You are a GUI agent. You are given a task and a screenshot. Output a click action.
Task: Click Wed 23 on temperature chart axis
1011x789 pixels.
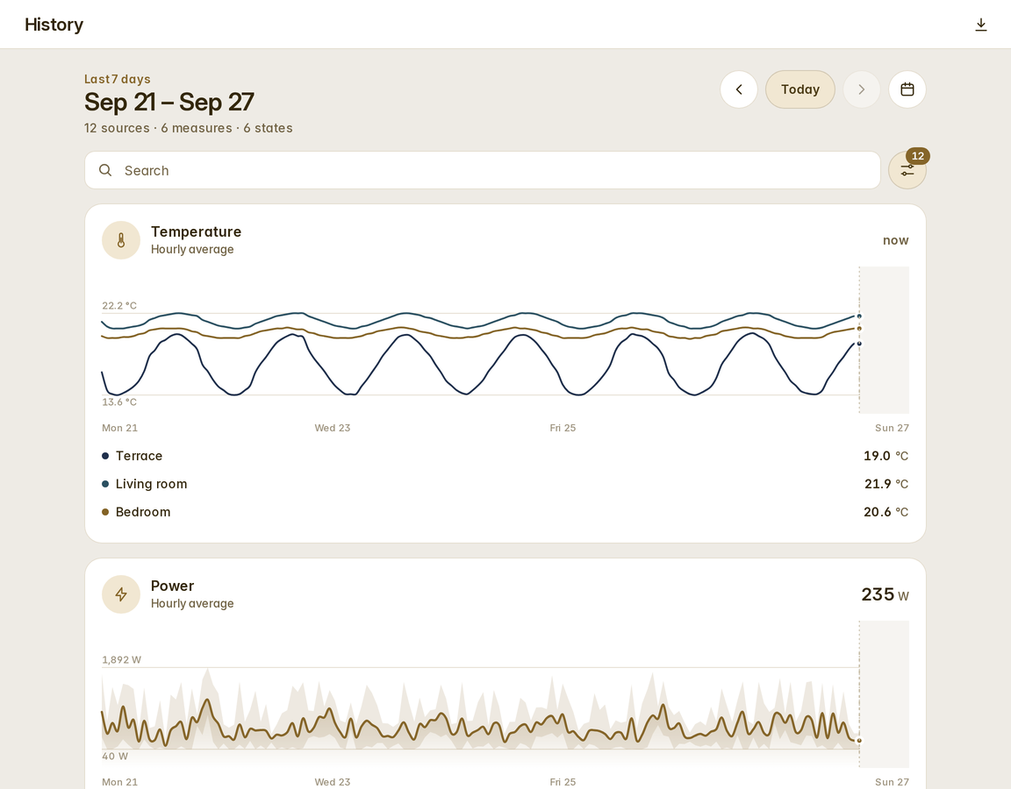[x=332, y=429]
